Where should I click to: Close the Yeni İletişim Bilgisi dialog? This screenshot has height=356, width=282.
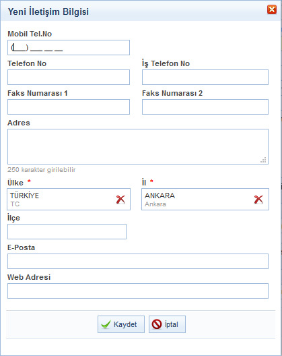click(272, 9)
